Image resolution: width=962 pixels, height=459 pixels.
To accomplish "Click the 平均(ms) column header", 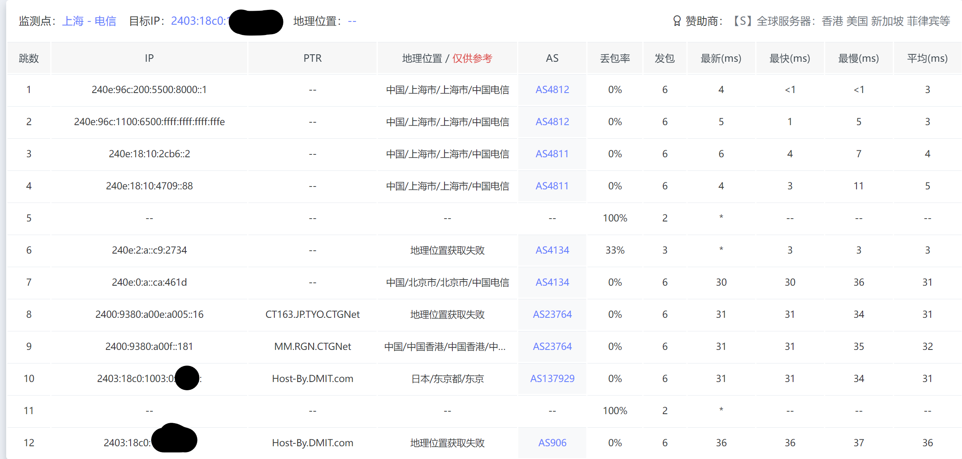I will 927,58.
